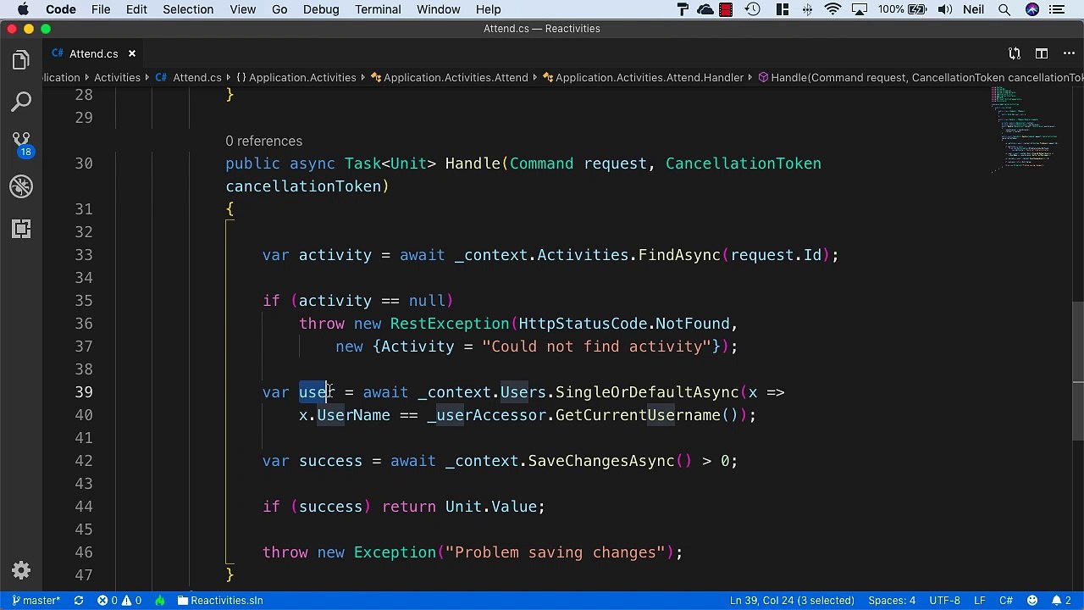Click SaveChangesAsync on line 42

601,461
